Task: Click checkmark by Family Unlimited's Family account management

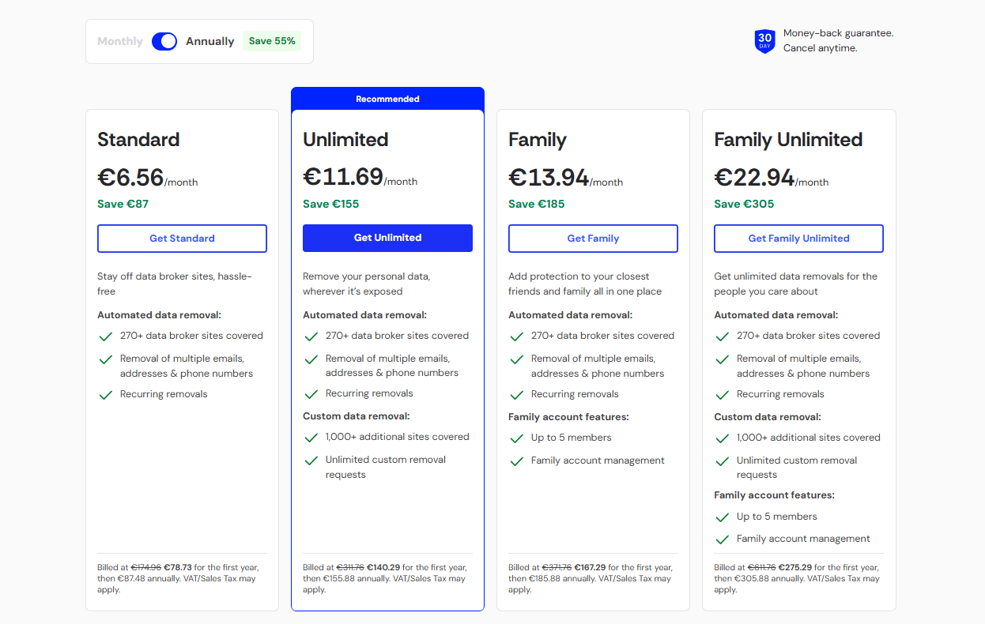Action: [x=722, y=539]
